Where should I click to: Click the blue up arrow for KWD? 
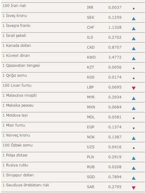coord(134,59)
